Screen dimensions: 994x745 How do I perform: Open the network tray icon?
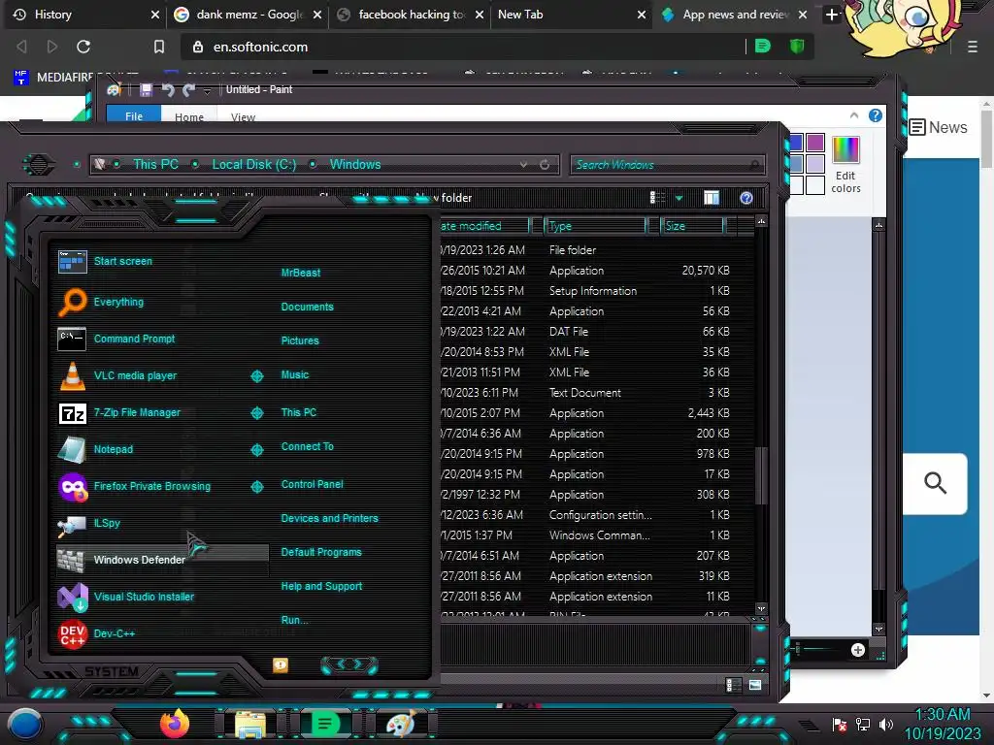coord(863,725)
